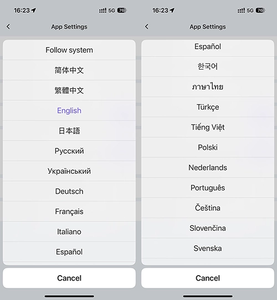Tap the 16:23 clock on right screen
The width and height of the screenshot is (277, 300).
click(x=160, y=11)
